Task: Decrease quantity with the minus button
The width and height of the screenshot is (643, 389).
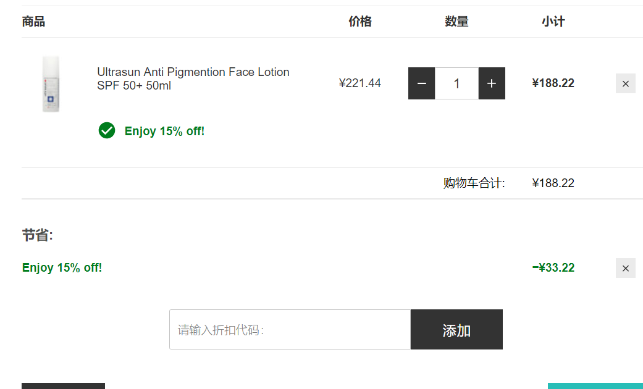Action: 421,83
